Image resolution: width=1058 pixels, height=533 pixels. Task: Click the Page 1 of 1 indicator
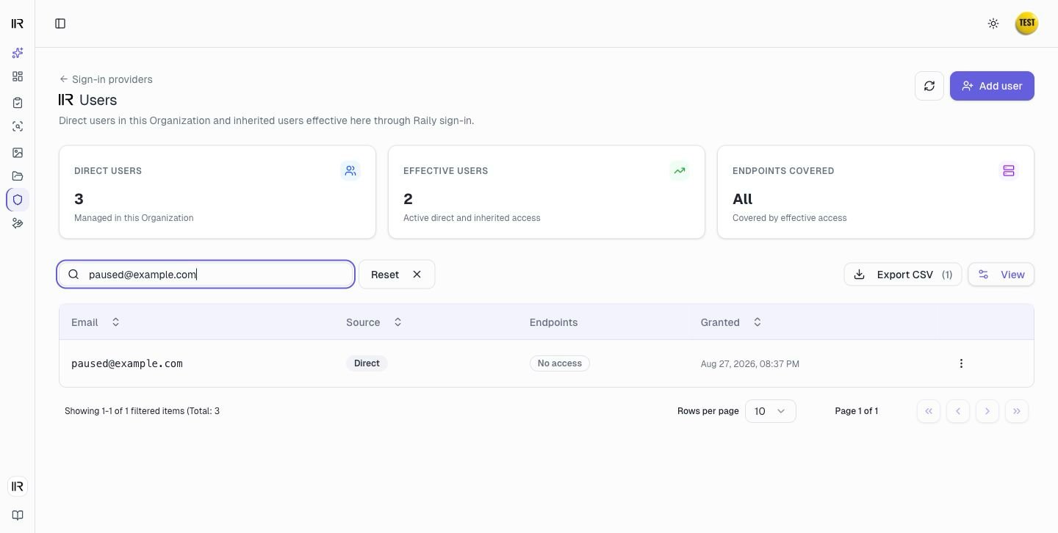(x=857, y=411)
